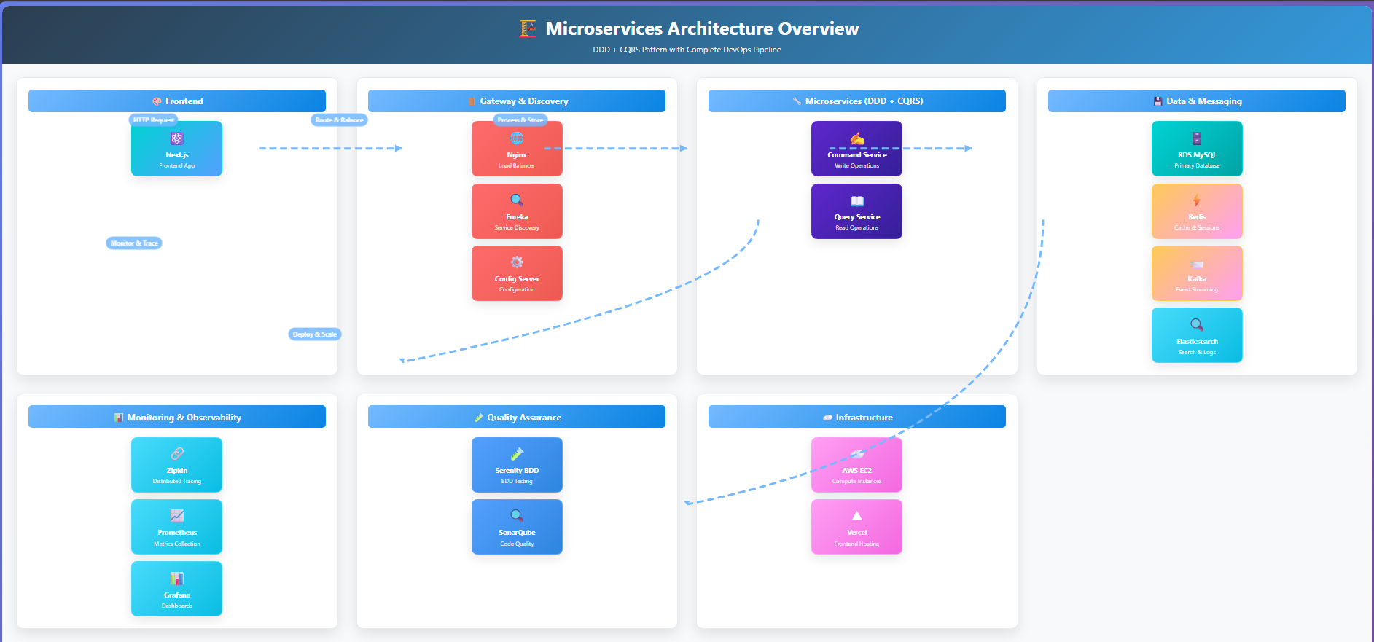Select the Data & Messaging section header
This screenshot has height=642, width=1374.
1197,101
